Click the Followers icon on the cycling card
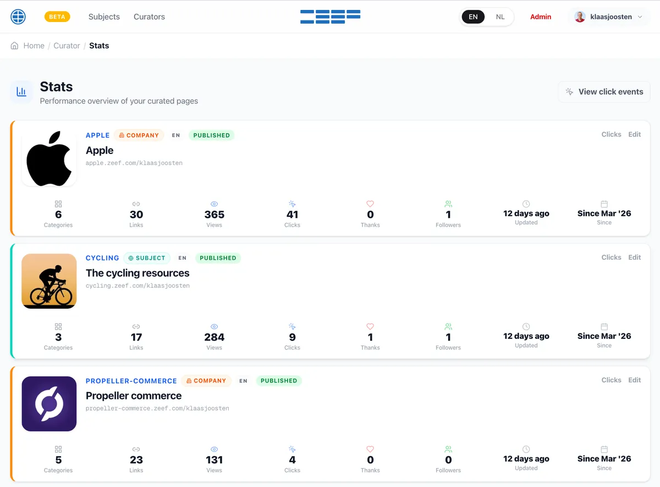The image size is (660, 487). pos(448,327)
